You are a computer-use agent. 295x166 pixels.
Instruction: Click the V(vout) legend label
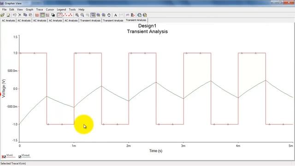[x=26, y=155]
